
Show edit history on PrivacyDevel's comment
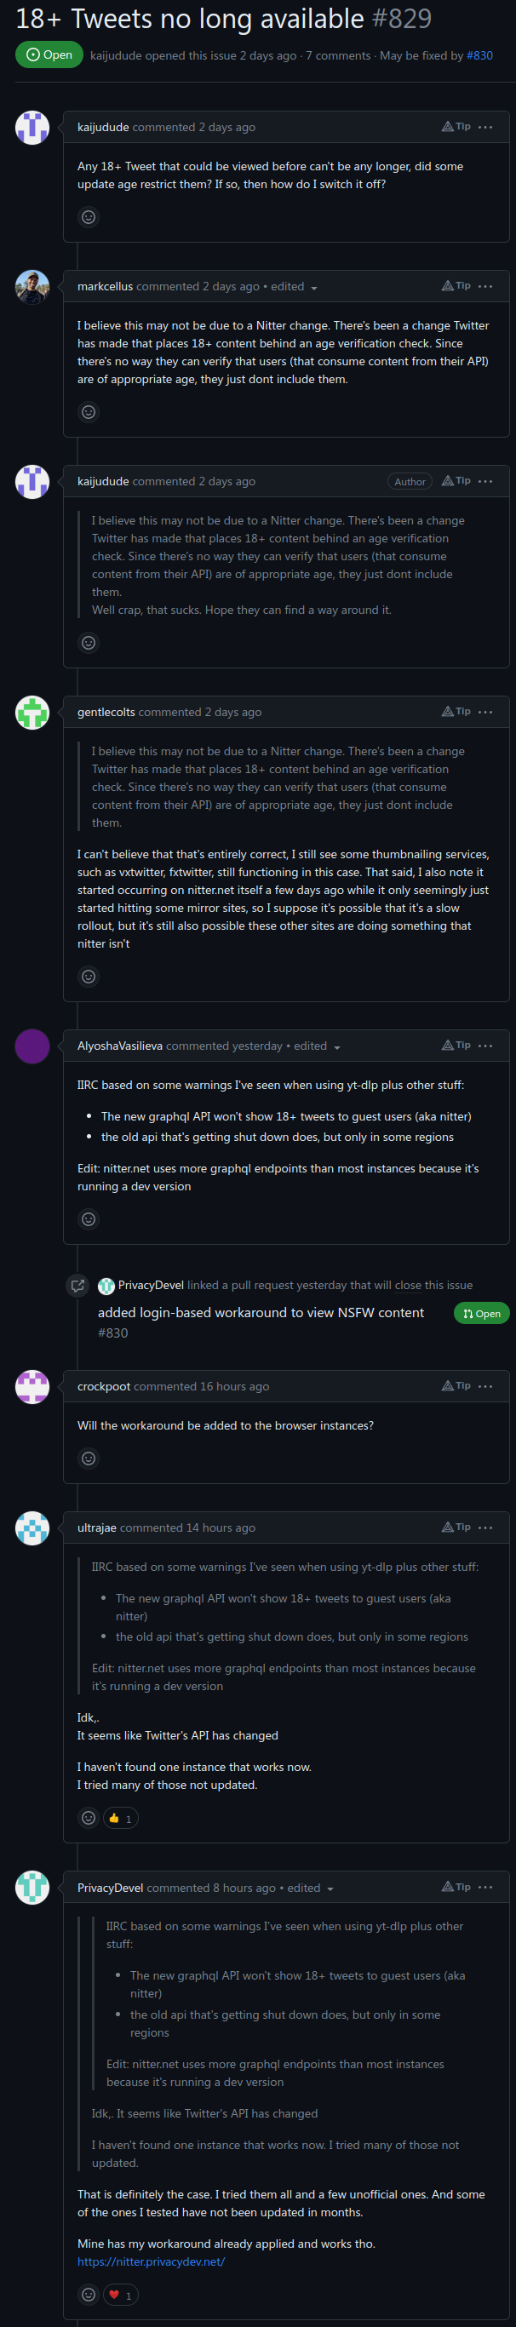330,1889
